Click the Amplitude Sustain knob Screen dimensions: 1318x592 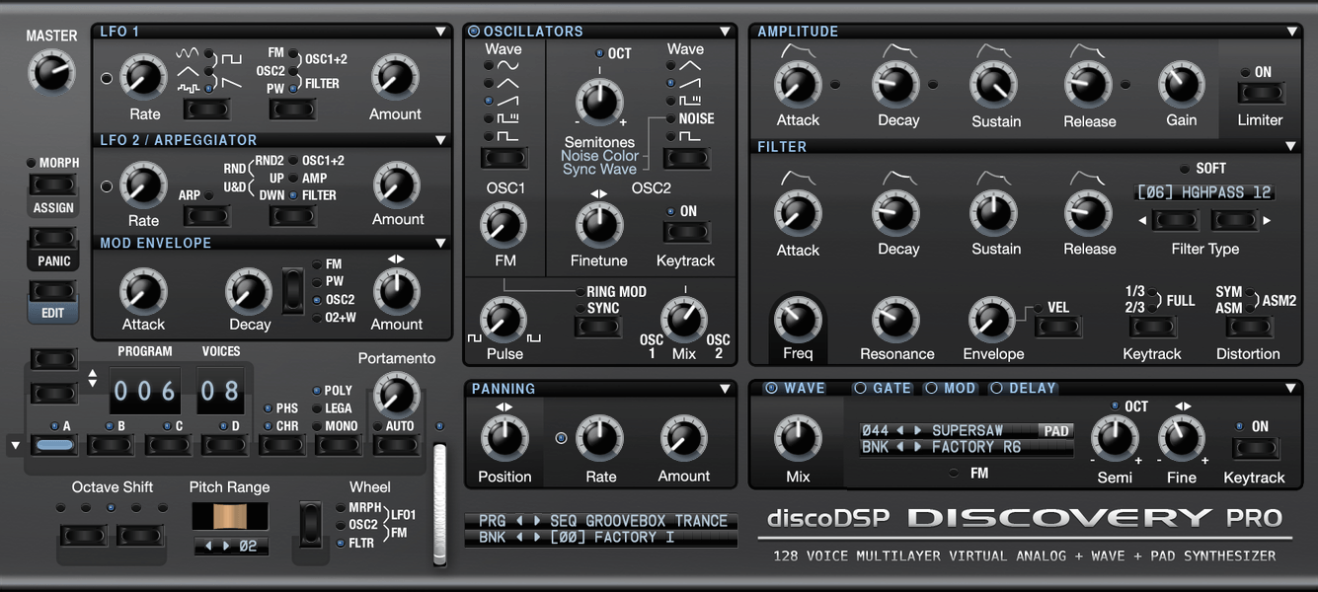993,86
